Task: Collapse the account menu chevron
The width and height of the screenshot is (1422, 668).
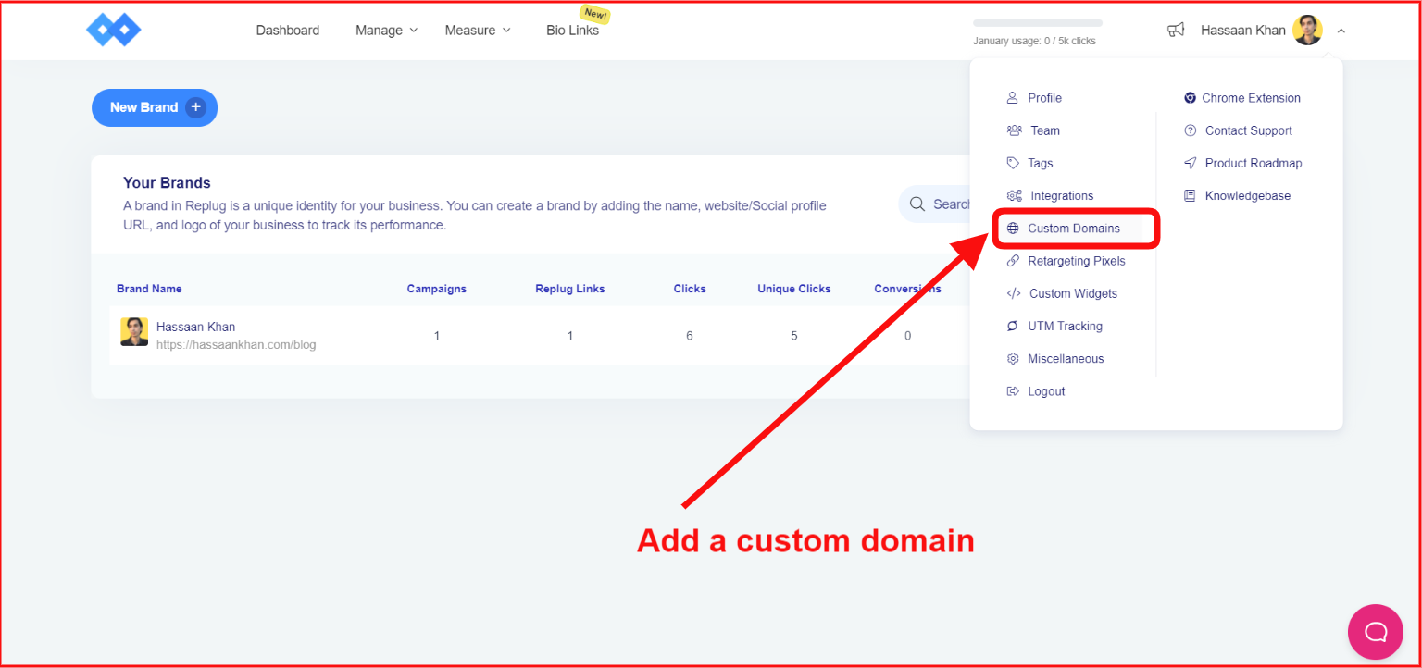Action: click(x=1341, y=31)
